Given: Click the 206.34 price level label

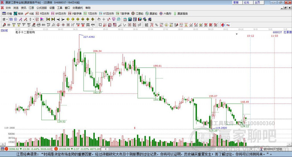Looking at the screenshot, I should click(98, 51).
